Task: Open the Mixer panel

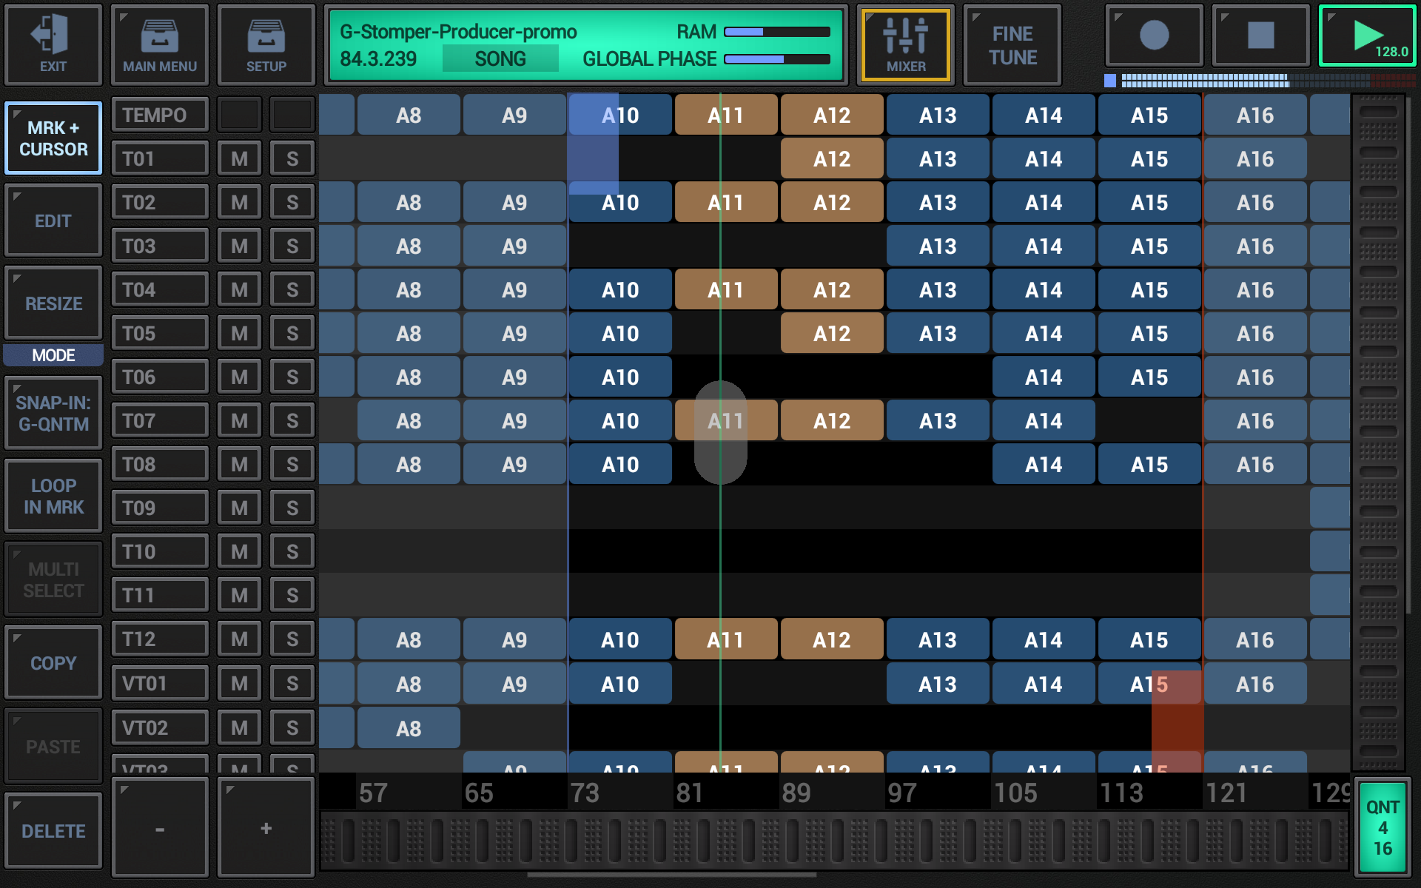Action: point(906,44)
